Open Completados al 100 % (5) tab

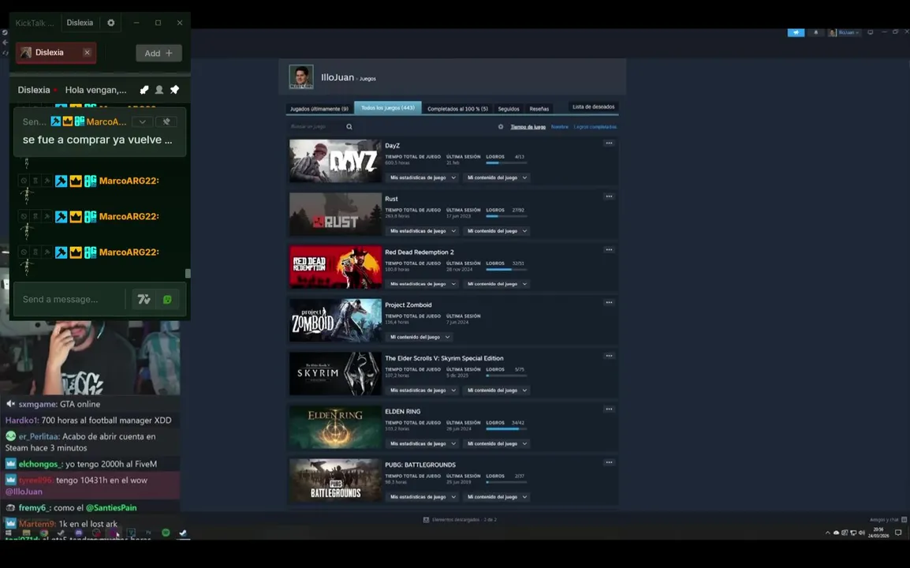pos(457,109)
